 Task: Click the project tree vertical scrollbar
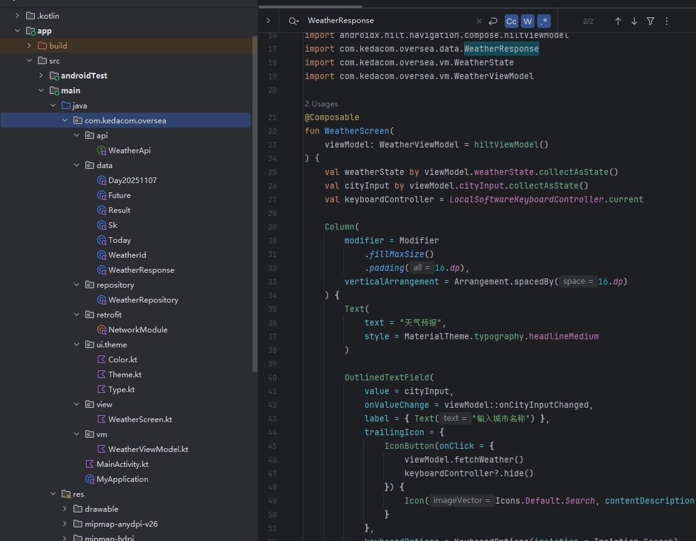coord(255,204)
